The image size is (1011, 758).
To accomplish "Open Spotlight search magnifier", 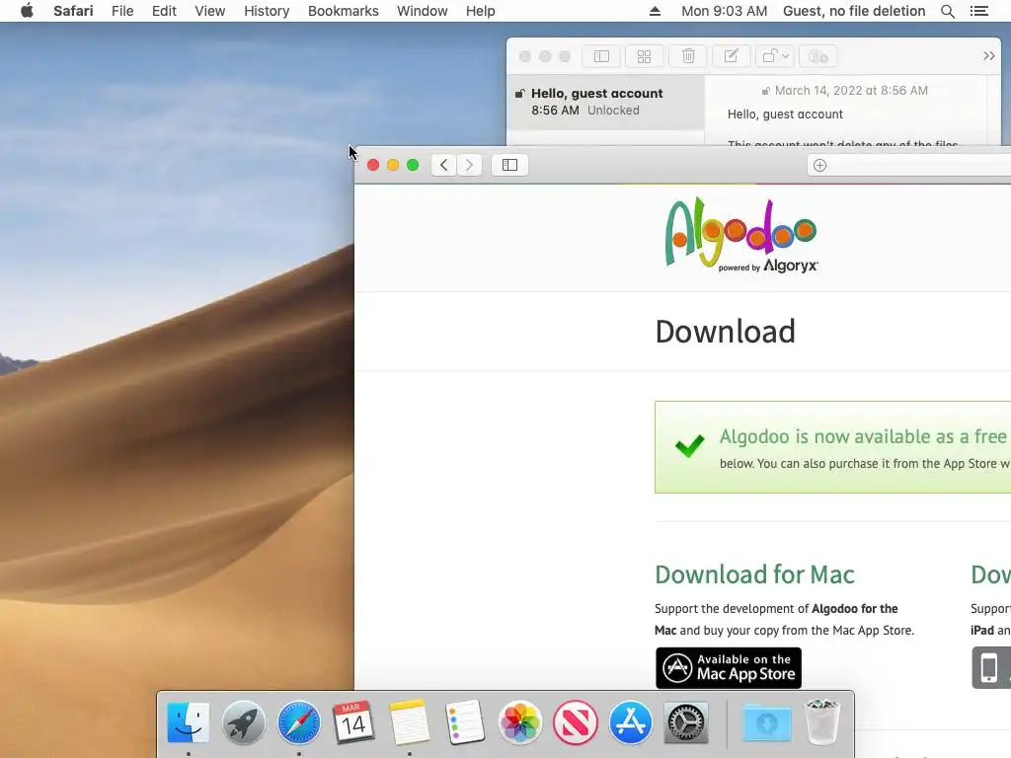I will [x=947, y=11].
